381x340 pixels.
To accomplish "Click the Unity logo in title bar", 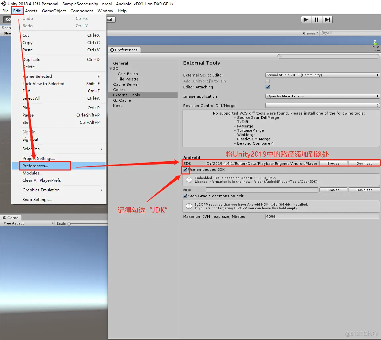I will click(x=3, y=4).
